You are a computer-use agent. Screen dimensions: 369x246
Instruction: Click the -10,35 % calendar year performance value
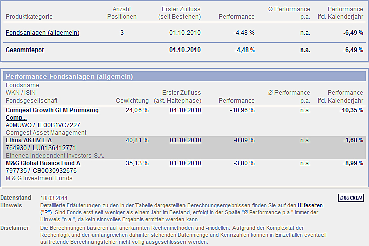pyautogui.click(x=352, y=110)
